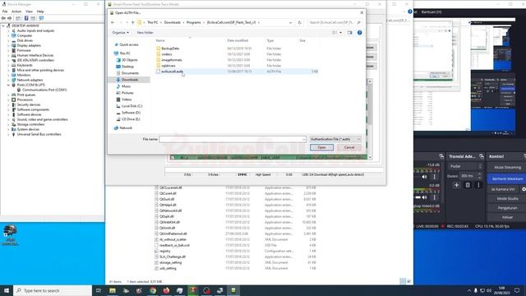The image size is (526, 296).
Task: Select the codecs folder
Action: coord(167,54)
